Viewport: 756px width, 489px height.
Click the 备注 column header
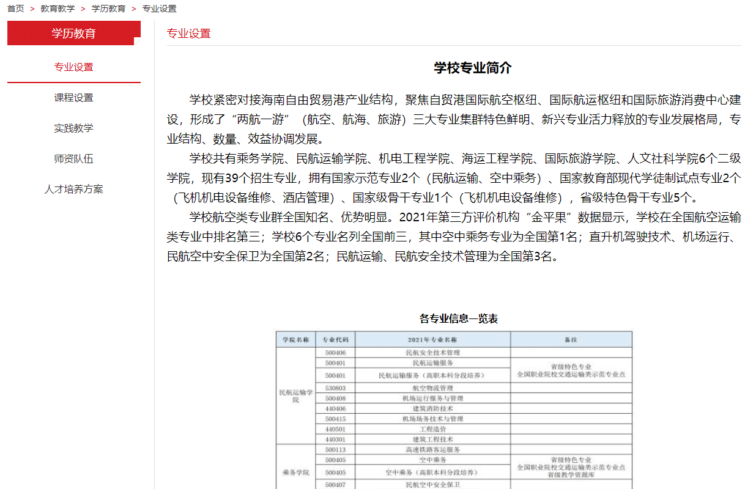coord(571,339)
